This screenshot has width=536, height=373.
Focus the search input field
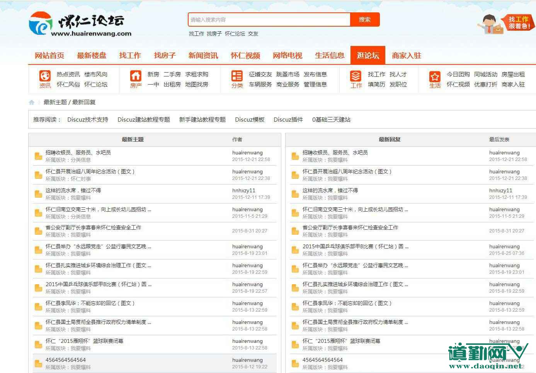coord(269,20)
